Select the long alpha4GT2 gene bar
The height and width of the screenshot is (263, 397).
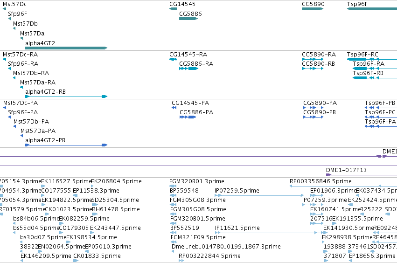[66, 48]
